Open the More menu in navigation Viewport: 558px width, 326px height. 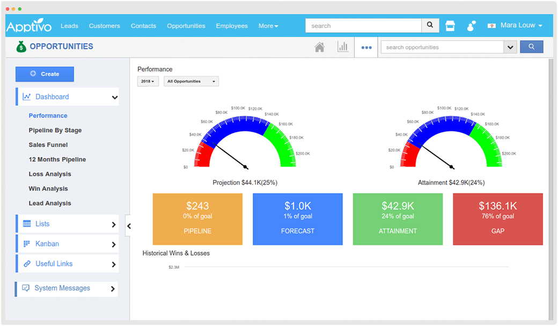tap(268, 25)
